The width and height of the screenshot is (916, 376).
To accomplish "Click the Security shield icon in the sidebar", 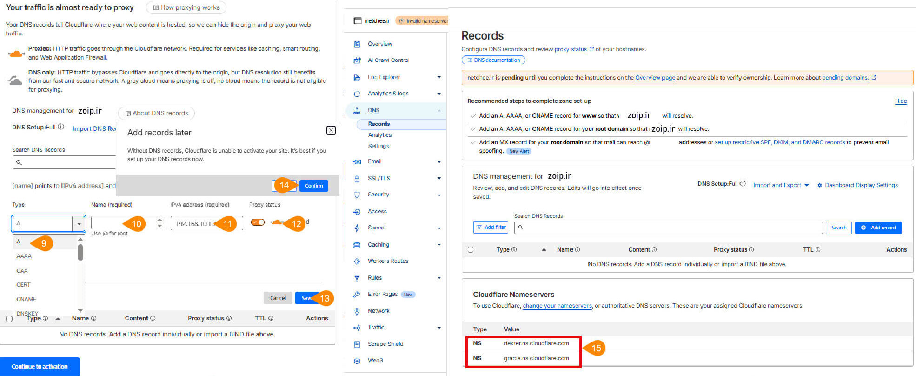I will point(357,195).
